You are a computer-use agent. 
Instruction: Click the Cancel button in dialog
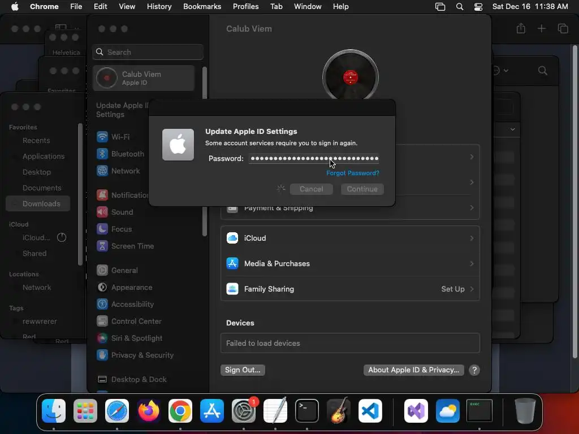(312, 189)
